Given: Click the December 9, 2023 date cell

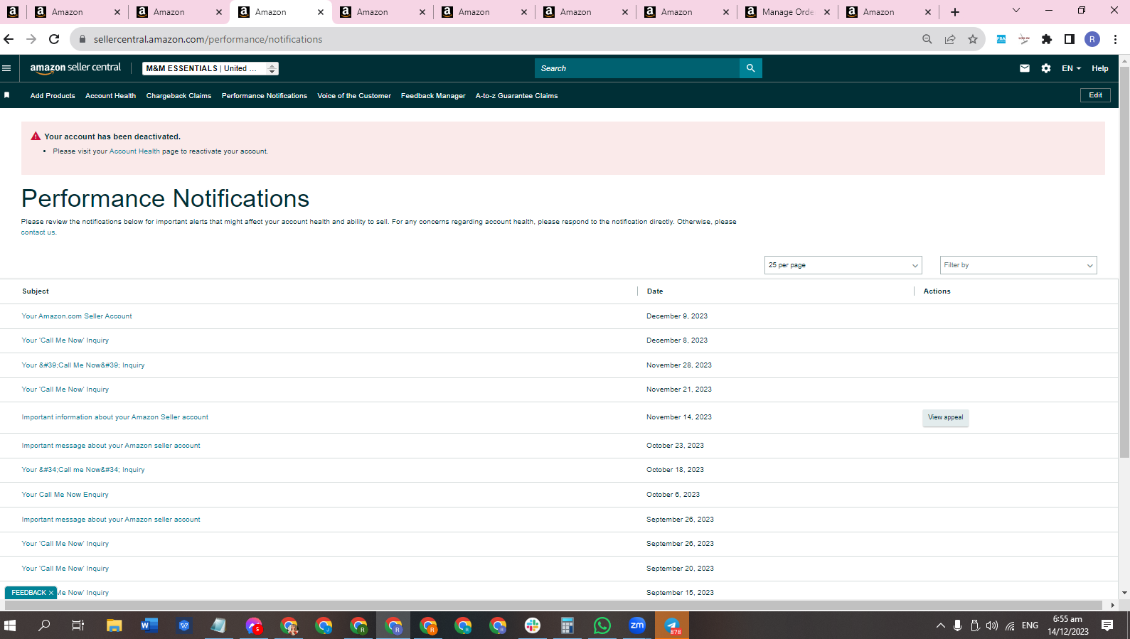Looking at the screenshot, I should coord(677,316).
